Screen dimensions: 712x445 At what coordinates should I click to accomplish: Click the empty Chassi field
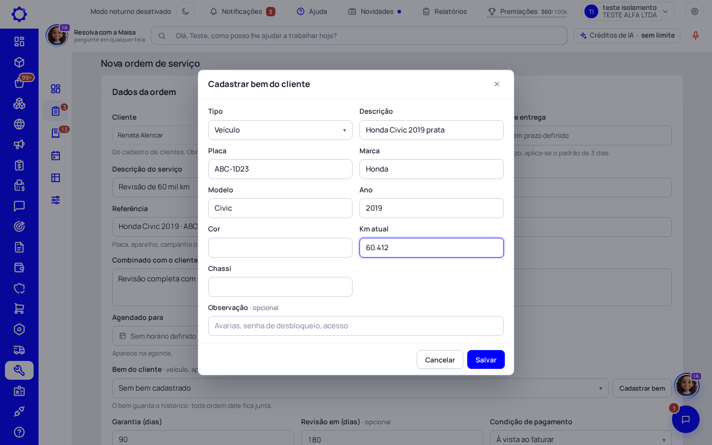280,287
